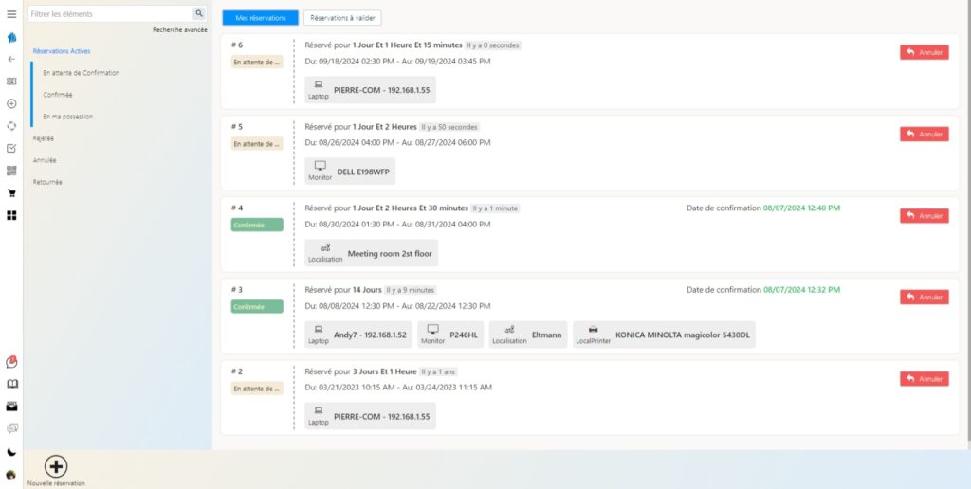Image resolution: width=971 pixels, height=489 pixels.
Task: Open Recherche avancée link
Action: pyautogui.click(x=179, y=29)
